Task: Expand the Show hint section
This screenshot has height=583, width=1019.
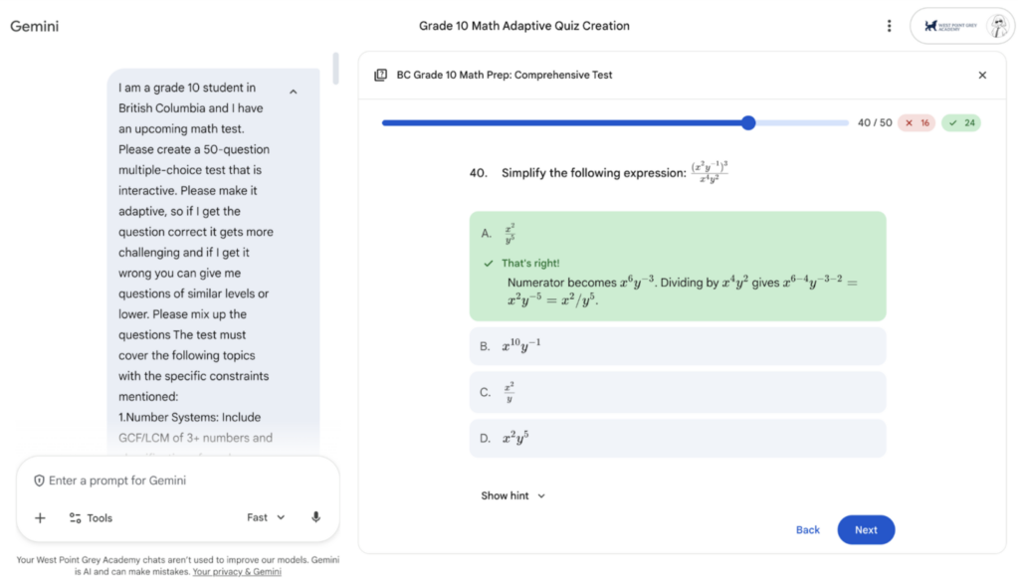Action: (x=512, y=495)
